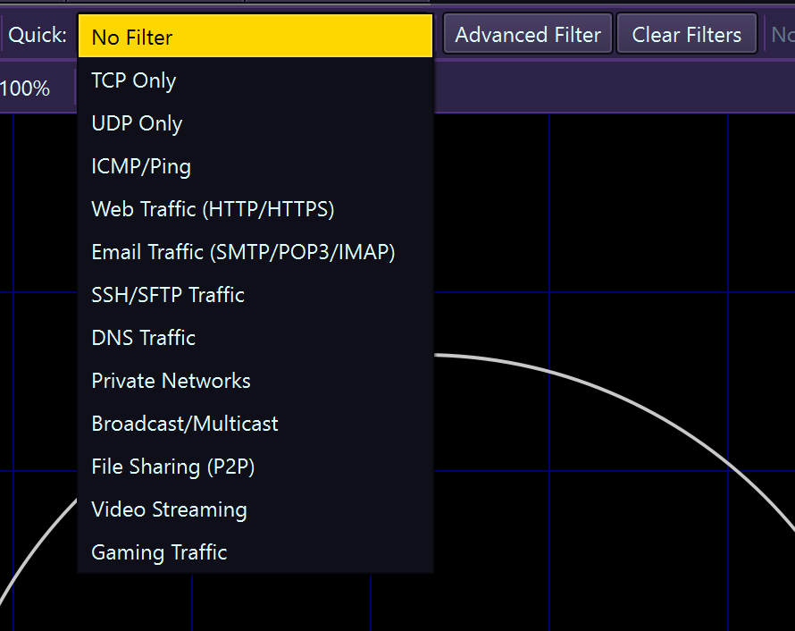Click the Quick filter label
Viewport: 795px width, 631px height.
click(38, 36)
